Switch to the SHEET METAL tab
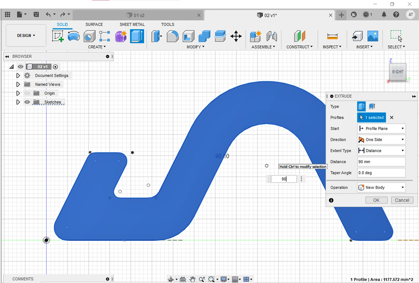 coord(132,24)
